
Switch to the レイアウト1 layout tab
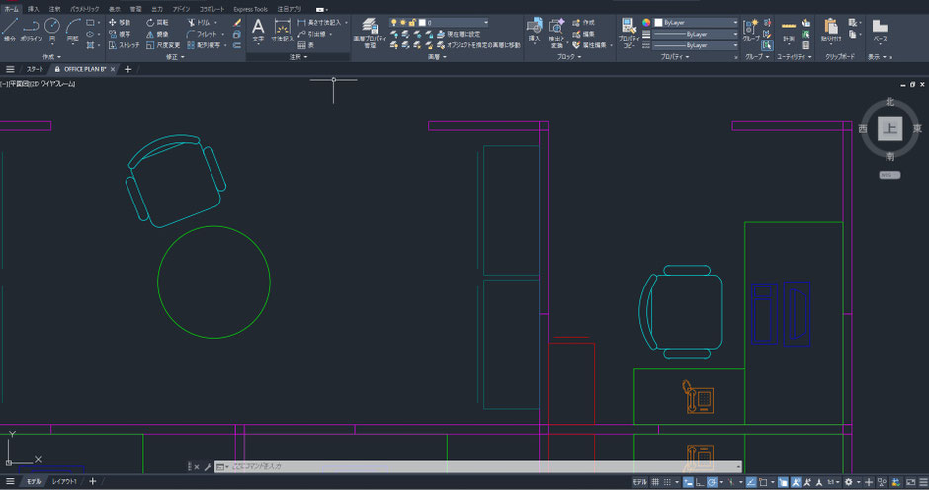(x=64, y=482)
